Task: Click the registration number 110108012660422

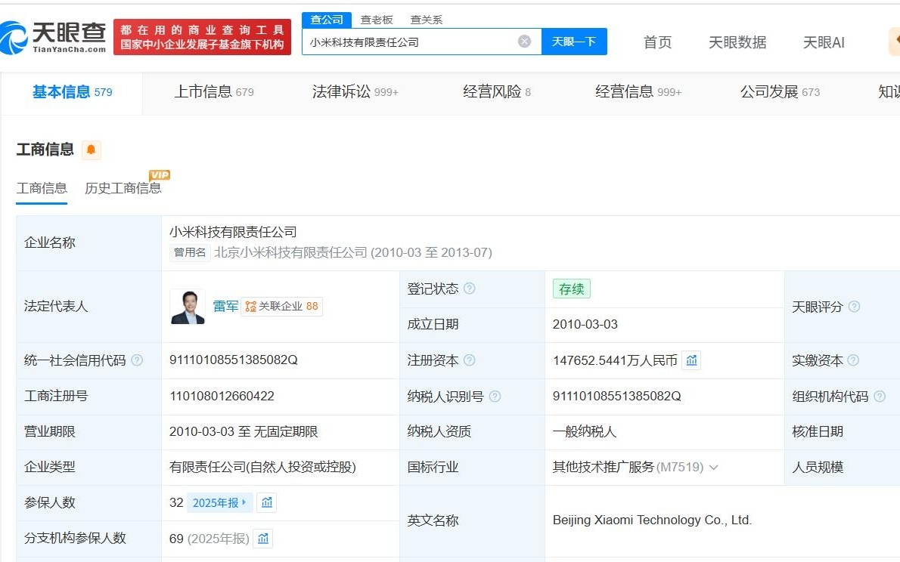Action: (x=222, y=397)
